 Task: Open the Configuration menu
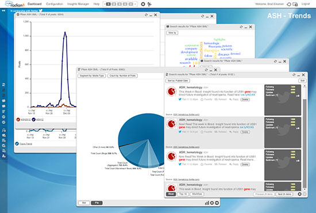point(55,4)
